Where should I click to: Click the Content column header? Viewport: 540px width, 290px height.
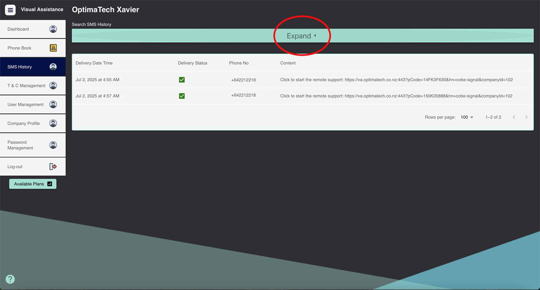pos(288,63)
